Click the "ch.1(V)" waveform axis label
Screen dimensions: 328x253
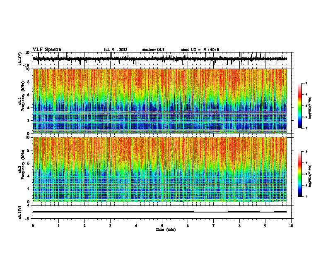(20, 59)
